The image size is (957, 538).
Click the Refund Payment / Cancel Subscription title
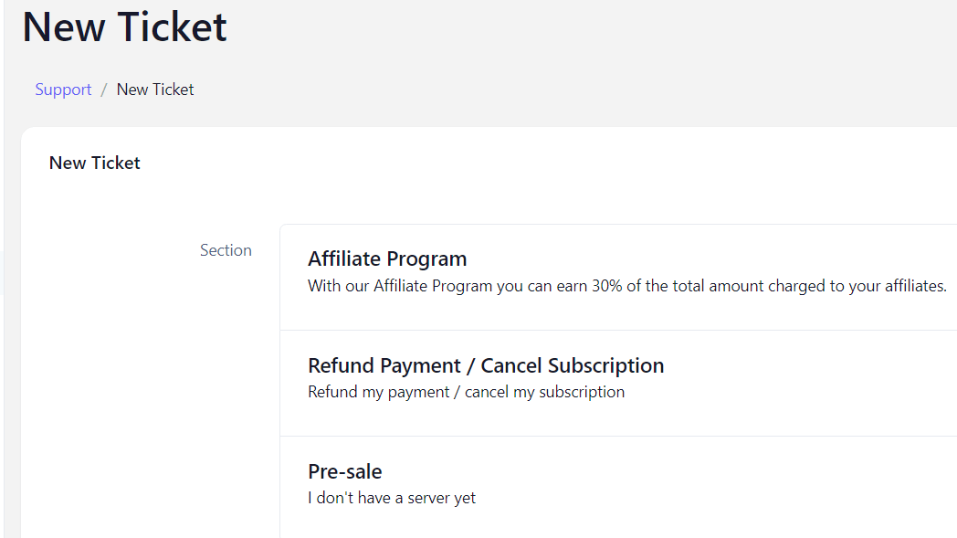[x=486, y=364]
